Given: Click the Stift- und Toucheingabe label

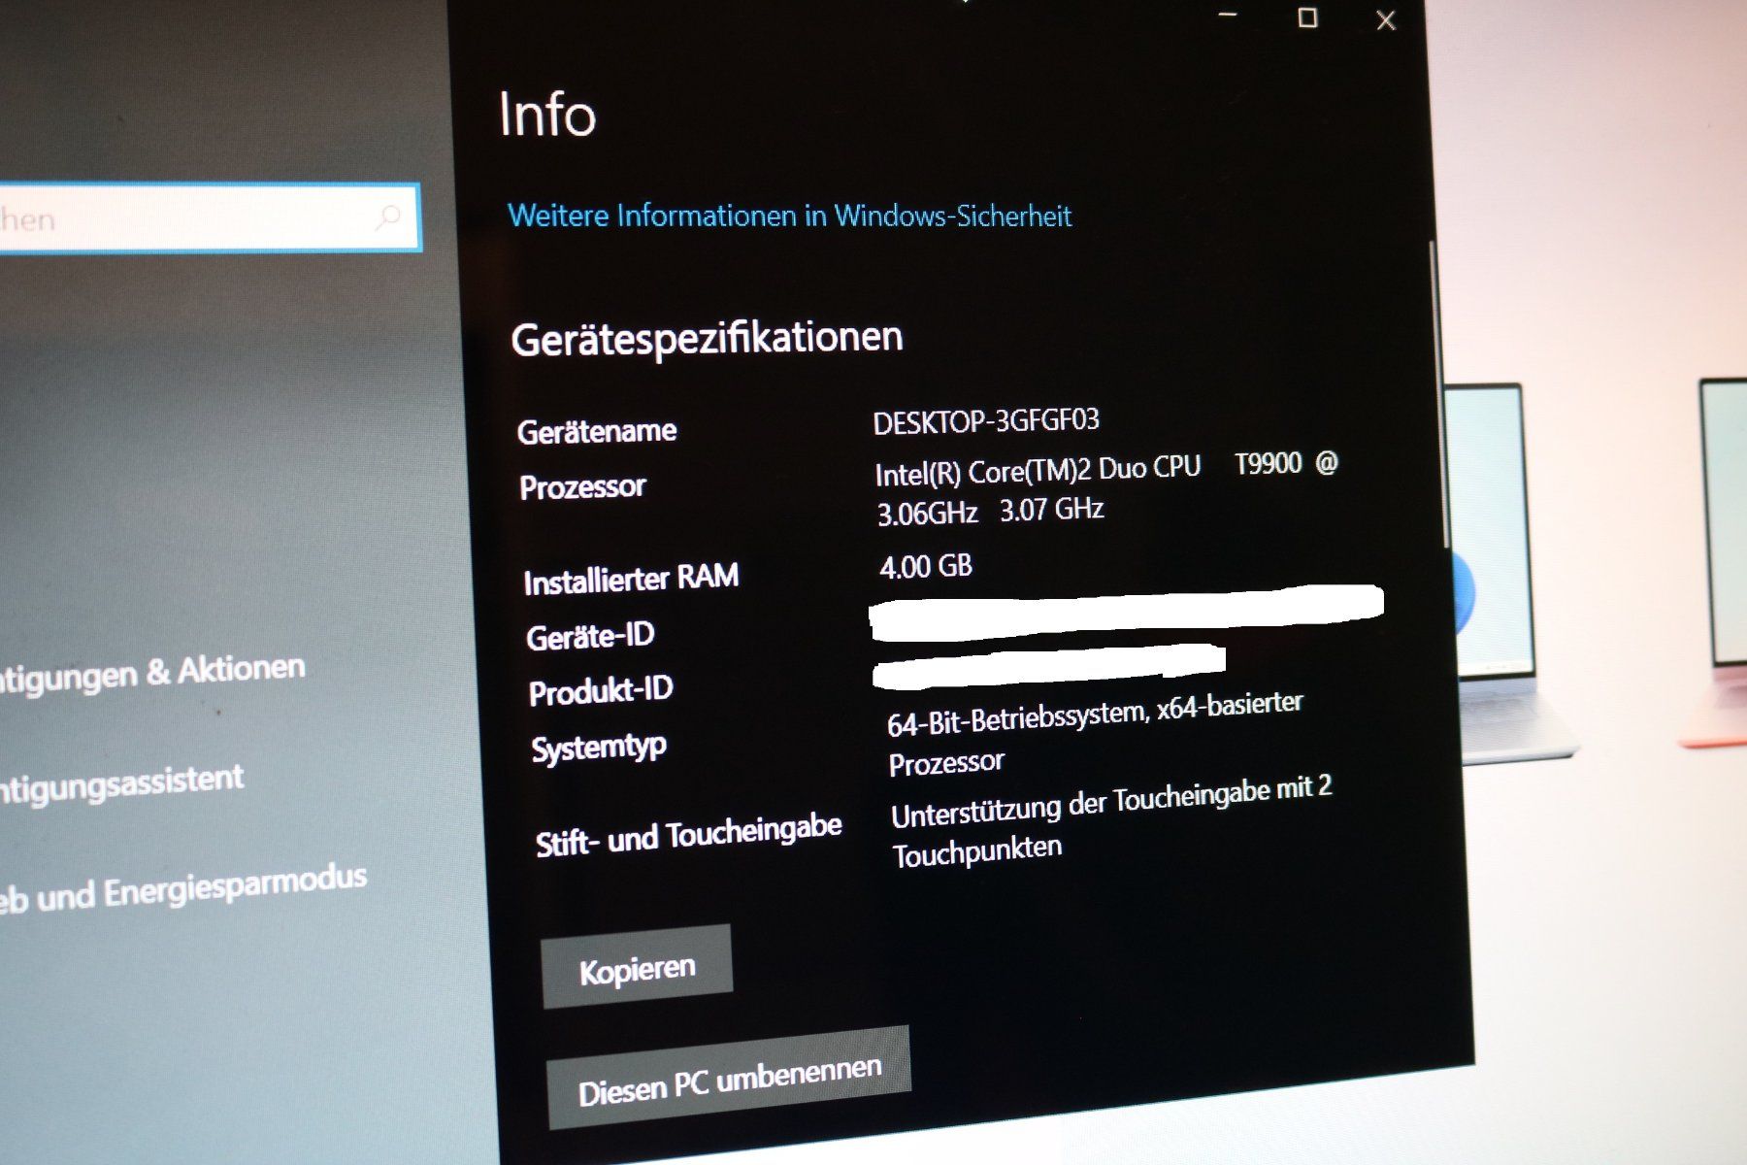Looking at the screenshot, I should tap(688, 835).
